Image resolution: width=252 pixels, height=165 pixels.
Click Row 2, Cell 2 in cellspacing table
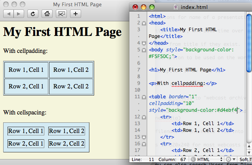pos(66,144)
